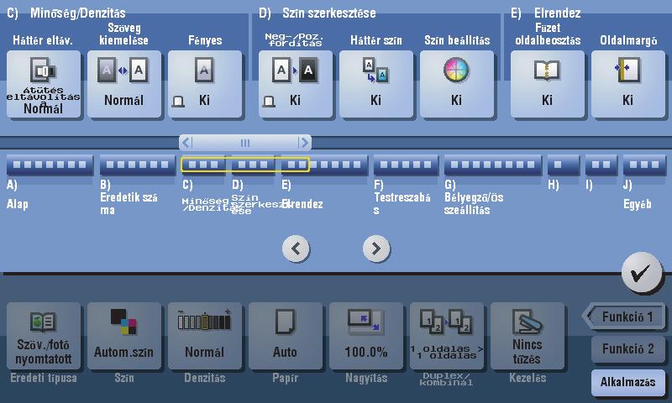Jump to category C) Minőség/Denzitás
This screenshot has height=403, width=672.
[x=203, y=165]
